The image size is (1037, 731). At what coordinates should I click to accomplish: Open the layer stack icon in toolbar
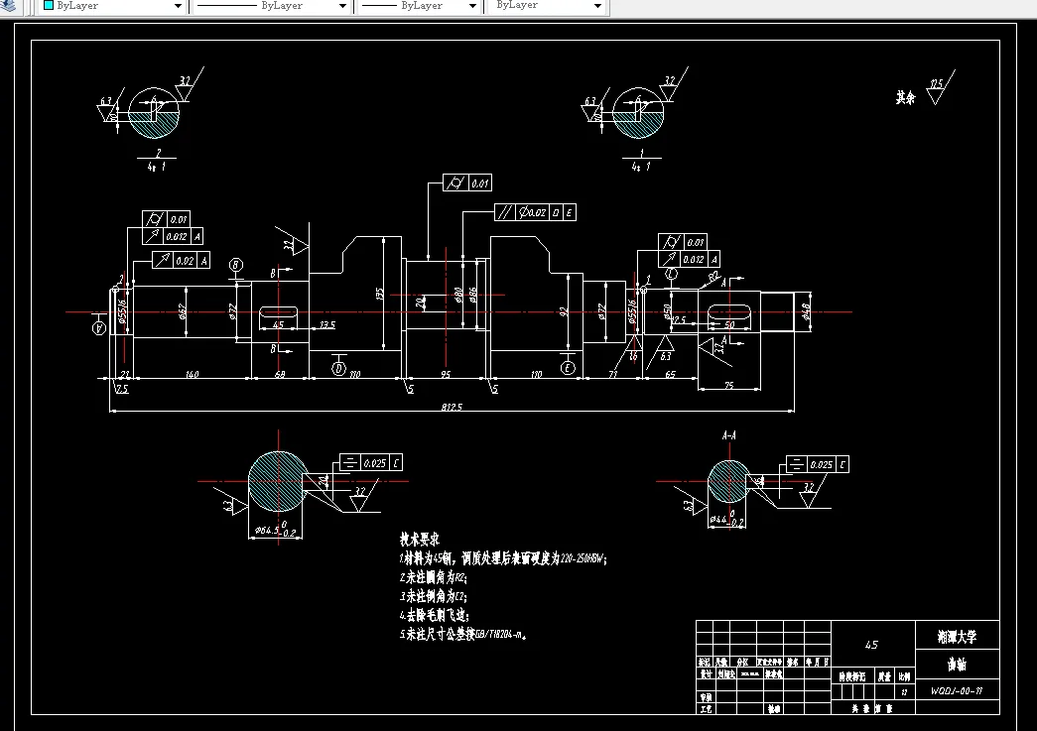[8, 5]
